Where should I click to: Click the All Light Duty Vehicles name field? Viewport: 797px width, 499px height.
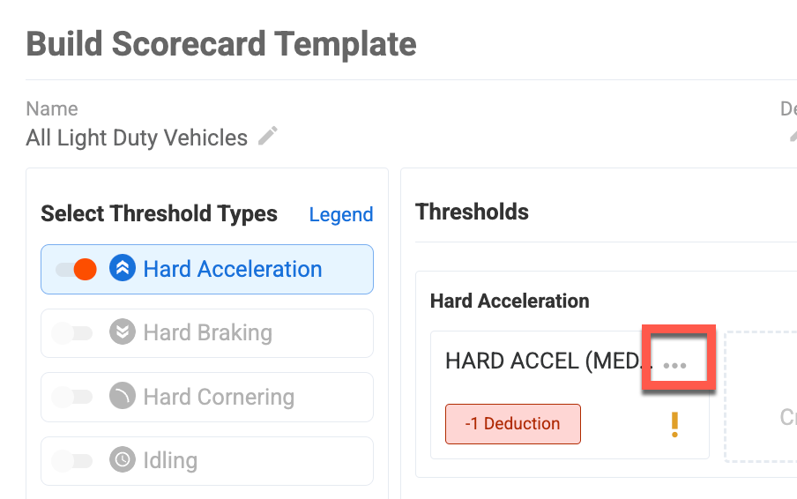137,138
